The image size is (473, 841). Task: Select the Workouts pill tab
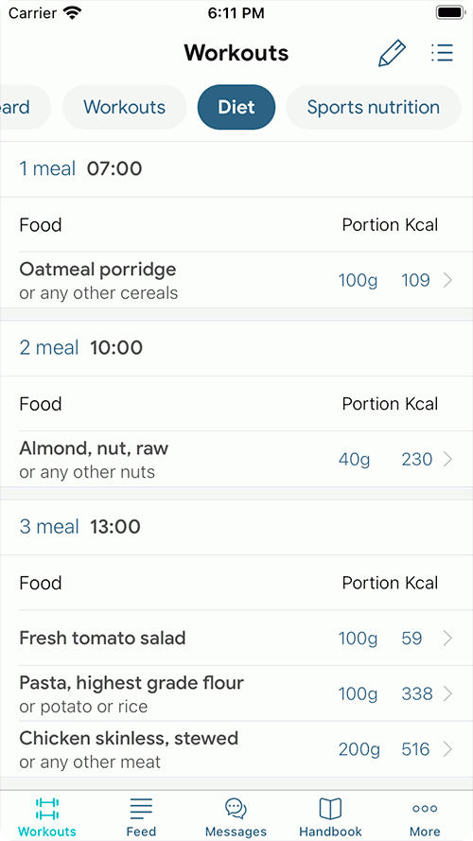point(125,107)
